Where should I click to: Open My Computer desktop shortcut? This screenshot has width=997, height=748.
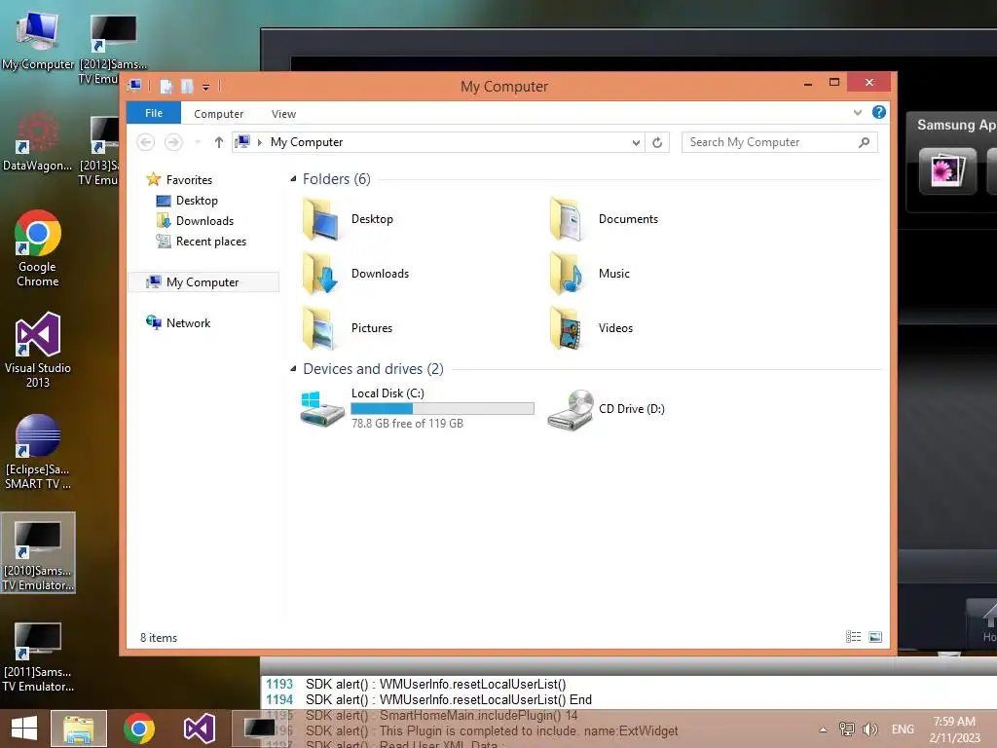point(38,41)
